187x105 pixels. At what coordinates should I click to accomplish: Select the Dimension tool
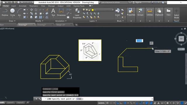61,12
